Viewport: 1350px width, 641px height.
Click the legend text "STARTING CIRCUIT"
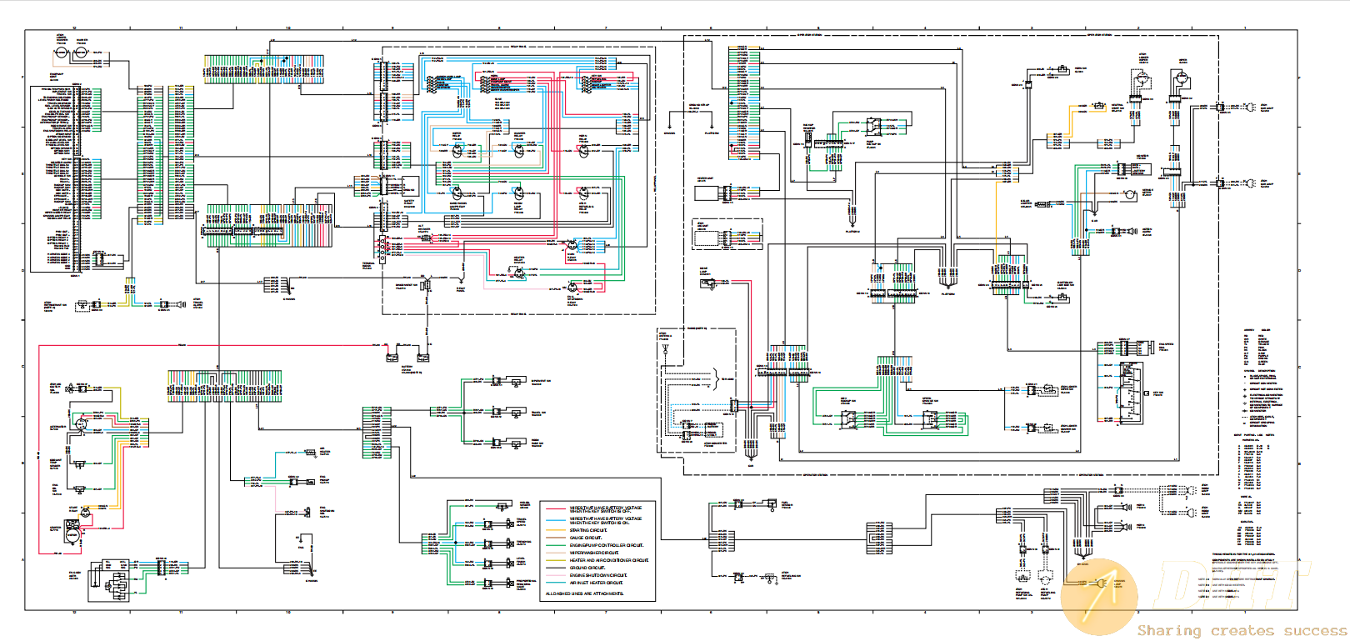(588, 530)
